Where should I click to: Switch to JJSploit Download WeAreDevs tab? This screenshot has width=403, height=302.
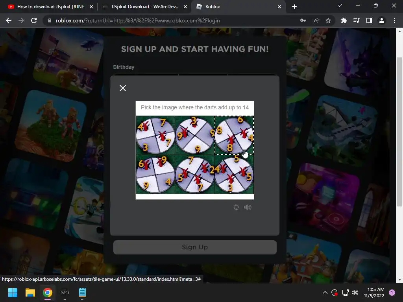click(x=144, y=7)
